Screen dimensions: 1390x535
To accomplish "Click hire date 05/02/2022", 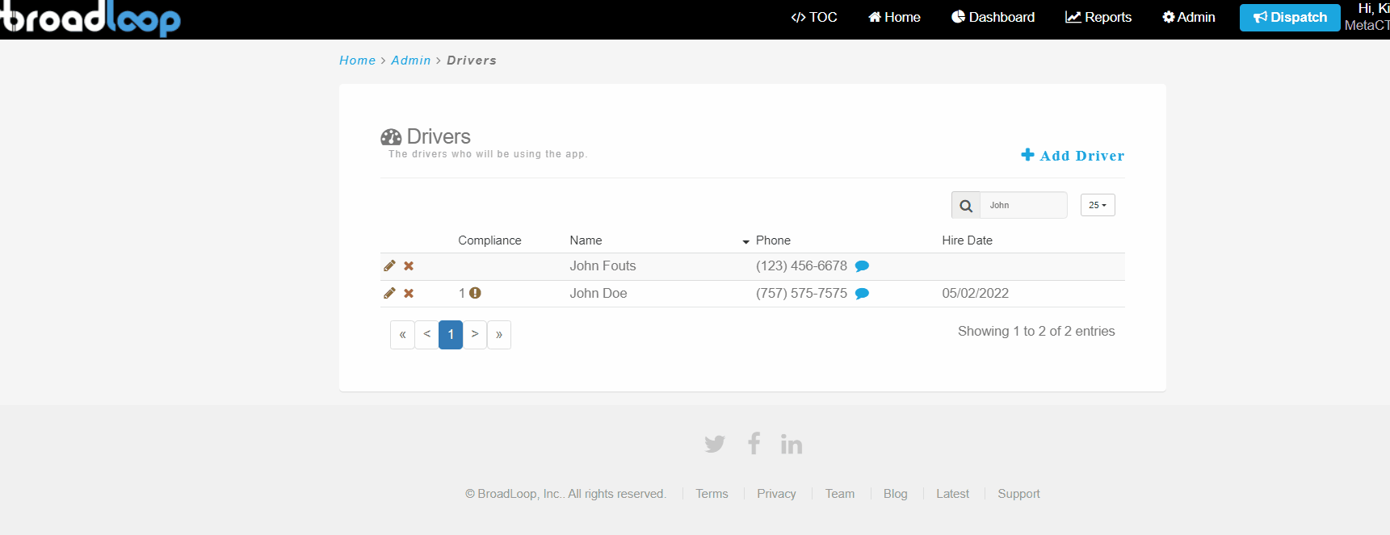I will [975, 294].
